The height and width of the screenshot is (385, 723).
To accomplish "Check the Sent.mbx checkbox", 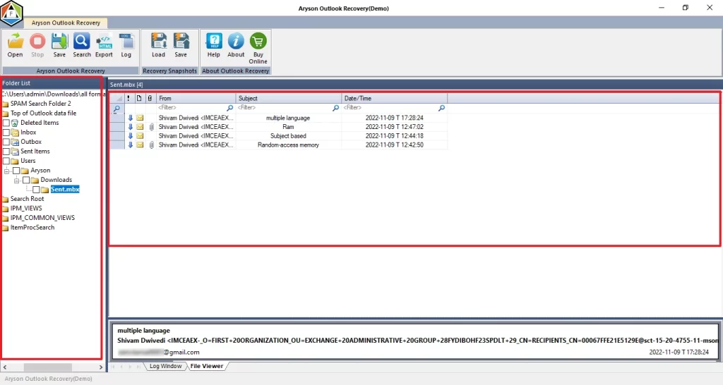I will tap(36, 190).
